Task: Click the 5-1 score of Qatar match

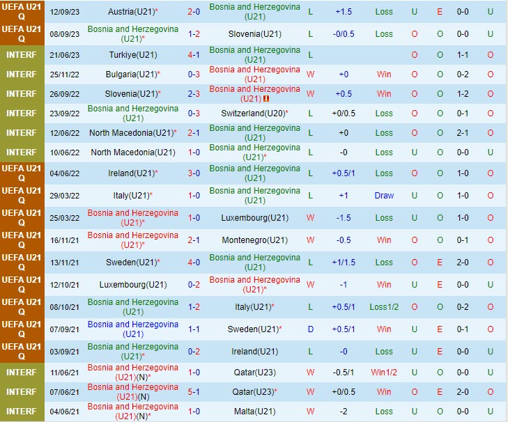Action: pos(194,392)
